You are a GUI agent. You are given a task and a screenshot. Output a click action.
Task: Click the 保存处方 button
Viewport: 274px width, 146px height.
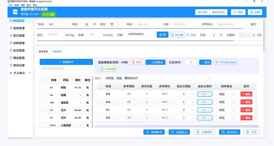point(230,132)
